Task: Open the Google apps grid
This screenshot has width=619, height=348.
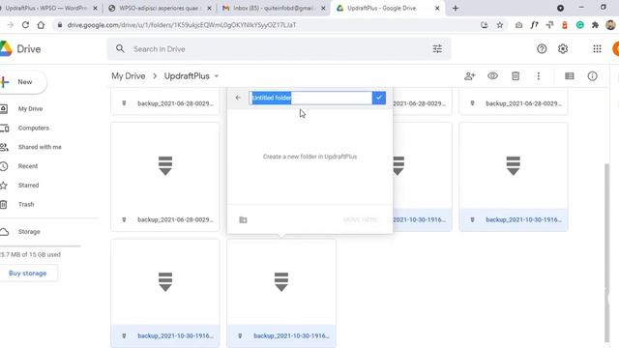Action: [597, 49]
